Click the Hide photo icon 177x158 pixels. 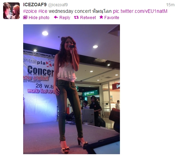pos(25,17)
